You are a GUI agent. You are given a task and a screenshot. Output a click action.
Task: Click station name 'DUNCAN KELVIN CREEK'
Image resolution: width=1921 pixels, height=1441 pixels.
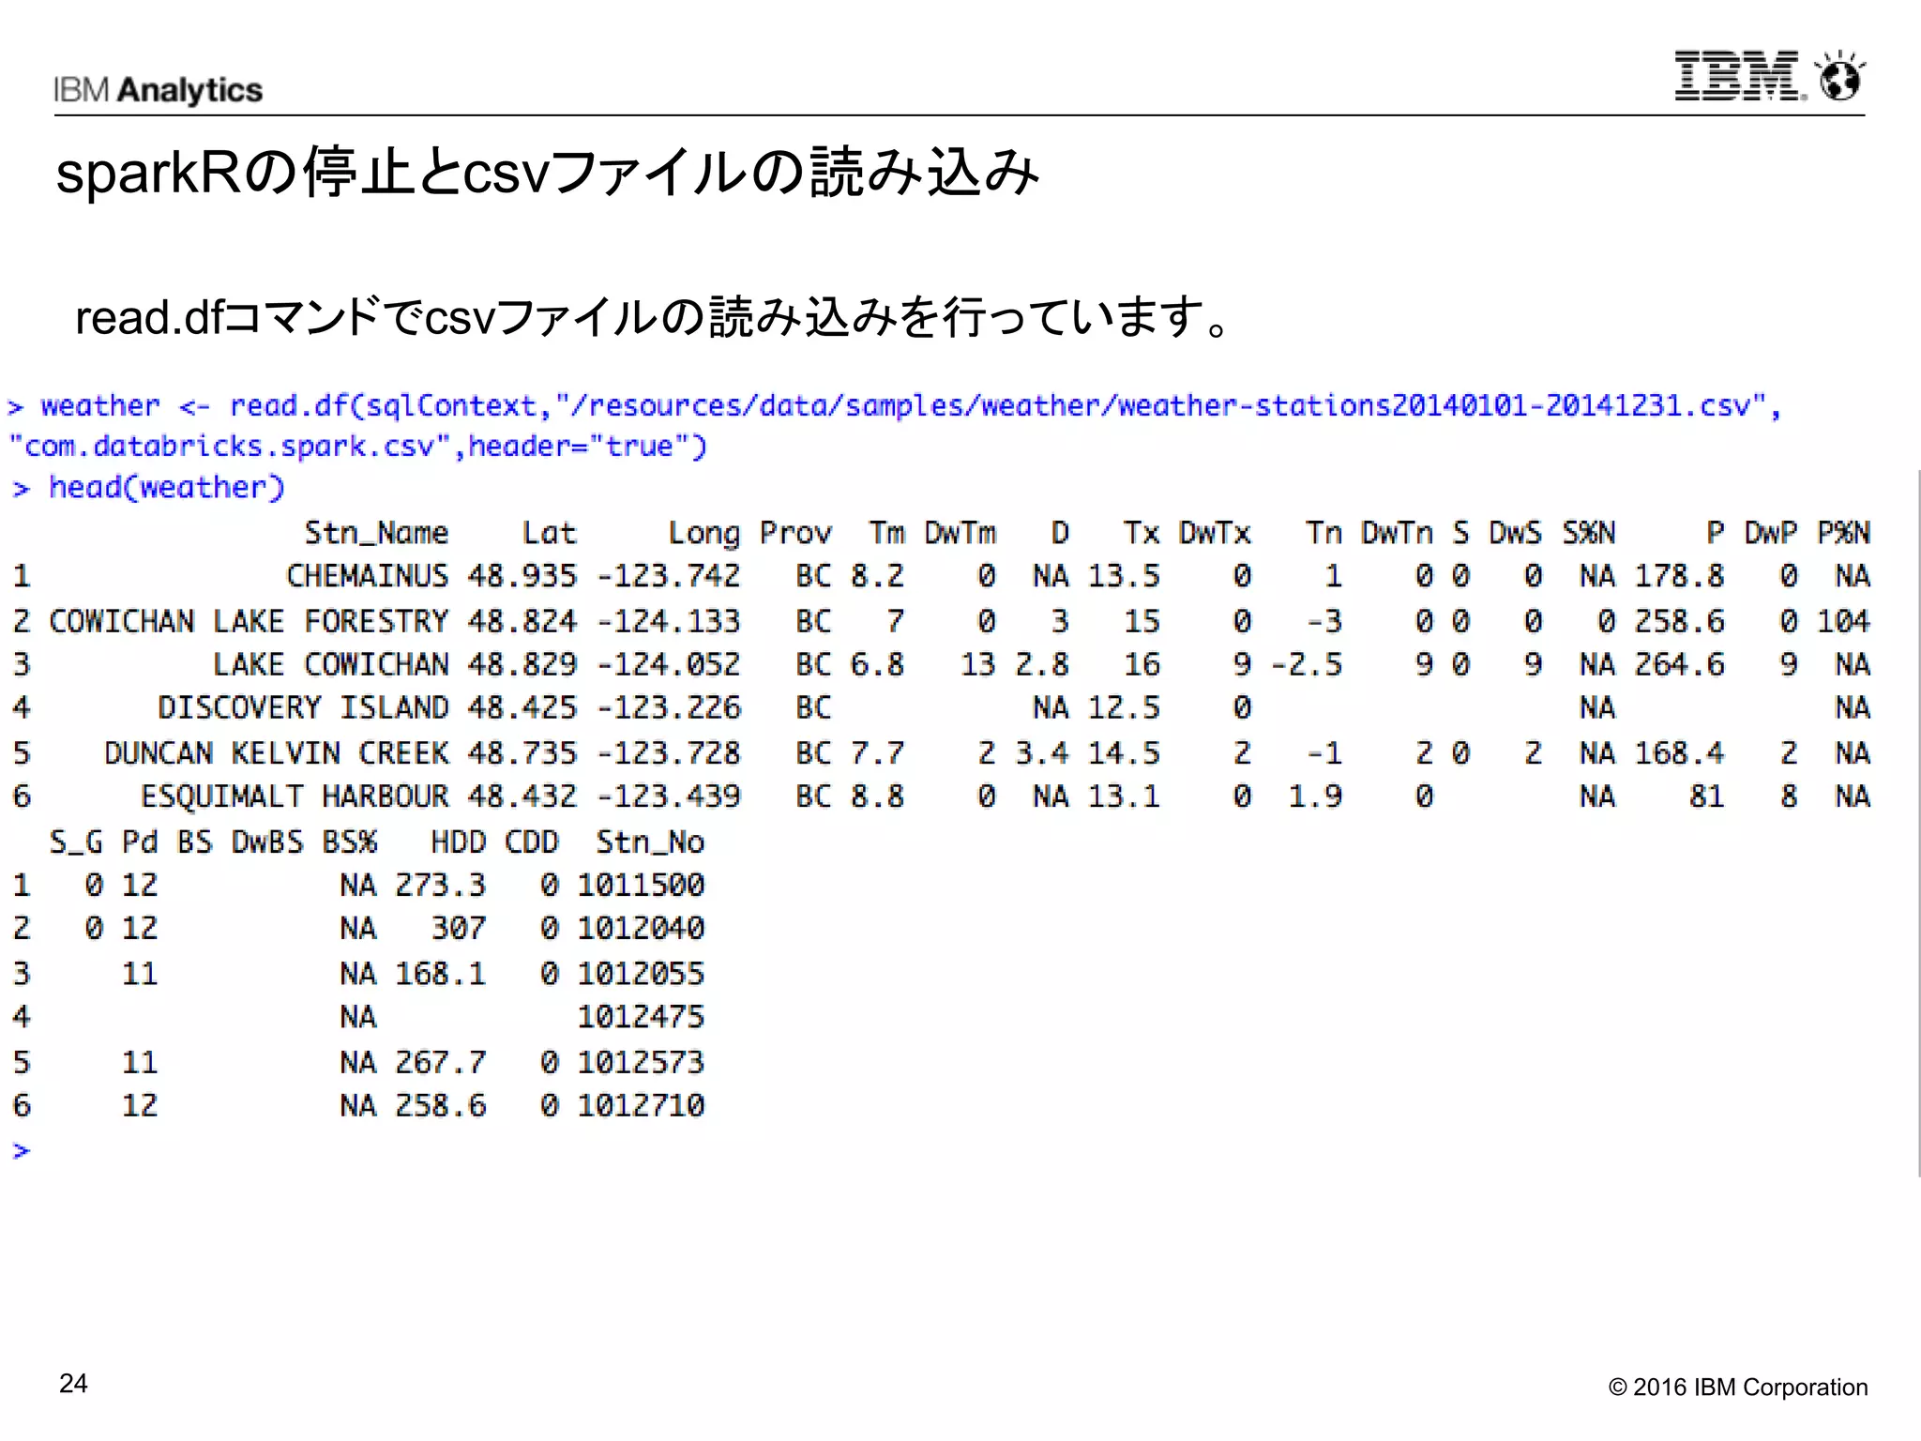coord(276,752)
